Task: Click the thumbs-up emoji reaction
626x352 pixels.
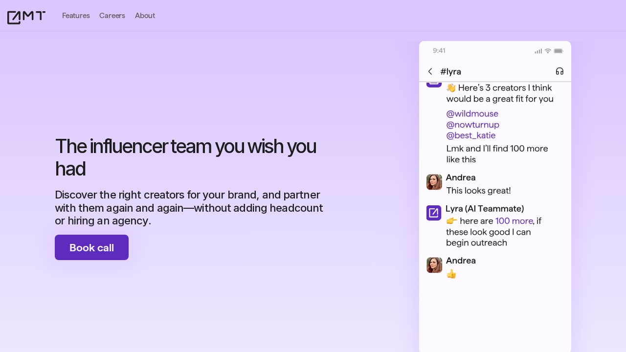Action: pyautogui.click(x=451, y=274)
